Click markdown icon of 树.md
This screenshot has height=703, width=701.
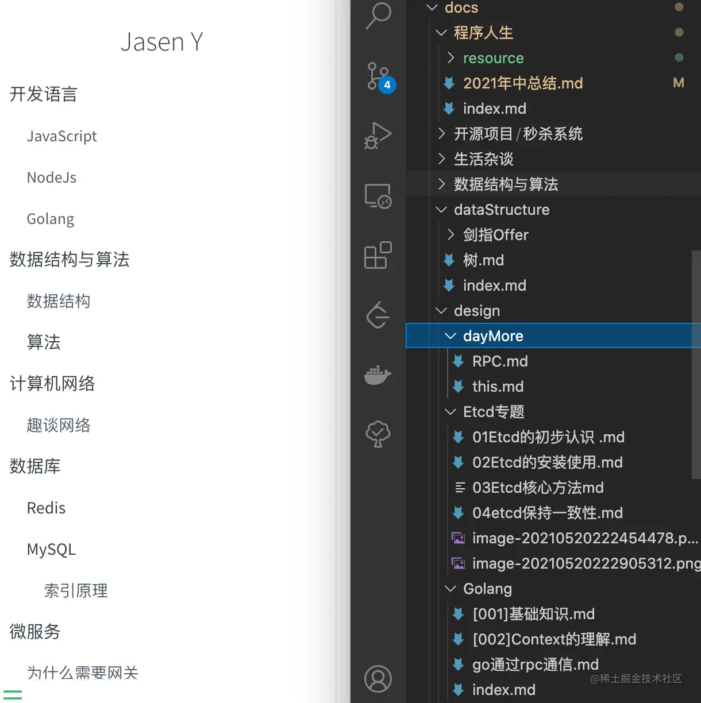point(449,260)
